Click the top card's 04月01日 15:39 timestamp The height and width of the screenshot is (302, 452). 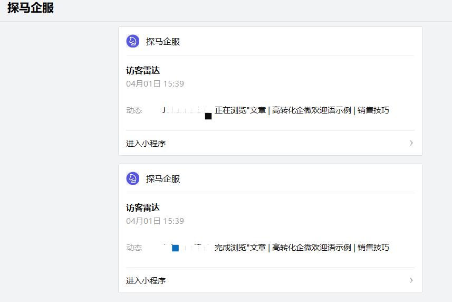point(155,84)
